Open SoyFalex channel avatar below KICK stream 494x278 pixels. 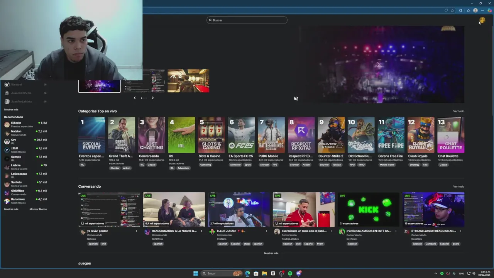[x=342, y=232]
